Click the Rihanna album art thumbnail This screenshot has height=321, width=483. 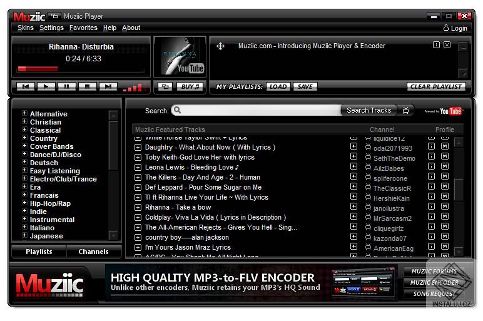(x=180, y=57)
